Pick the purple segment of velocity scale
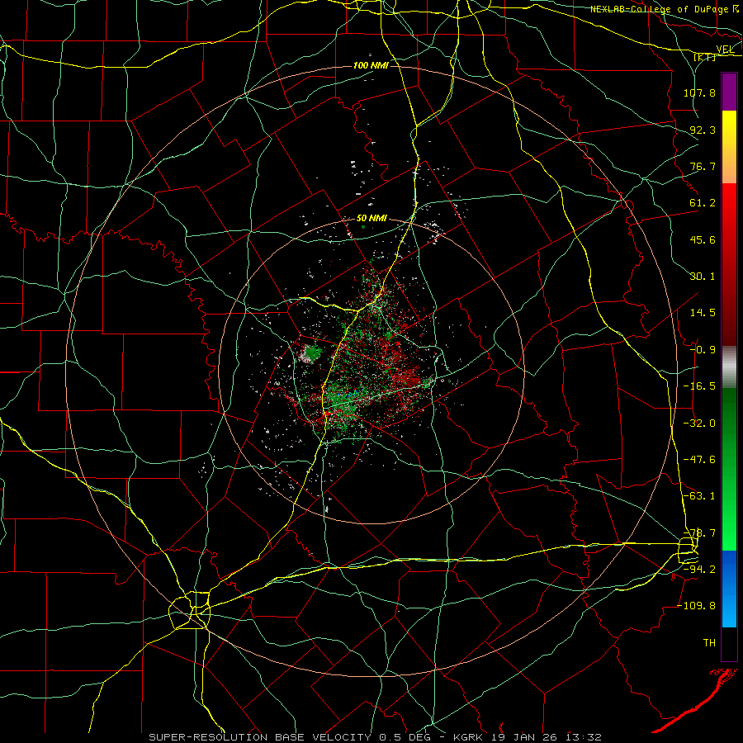 coord(729,92)
